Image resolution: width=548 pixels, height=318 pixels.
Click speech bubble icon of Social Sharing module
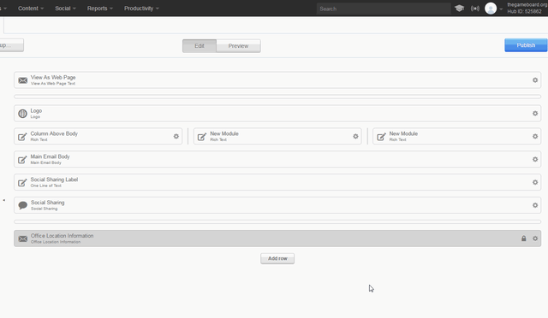(23, 206)
